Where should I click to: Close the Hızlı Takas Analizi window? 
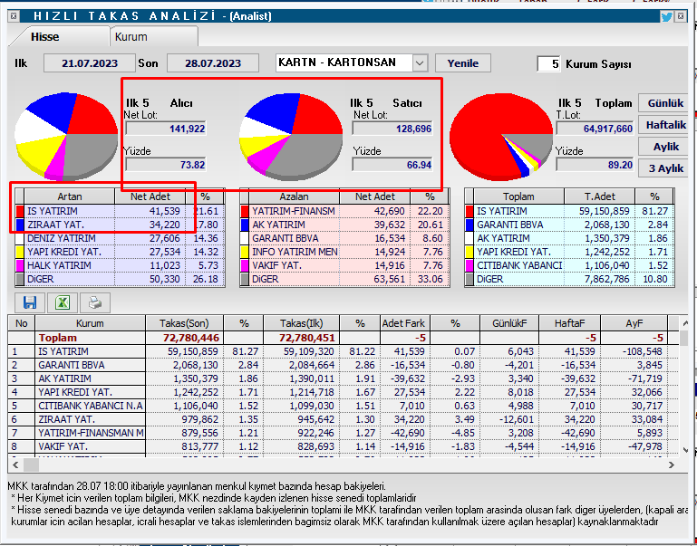coord(681,16)
